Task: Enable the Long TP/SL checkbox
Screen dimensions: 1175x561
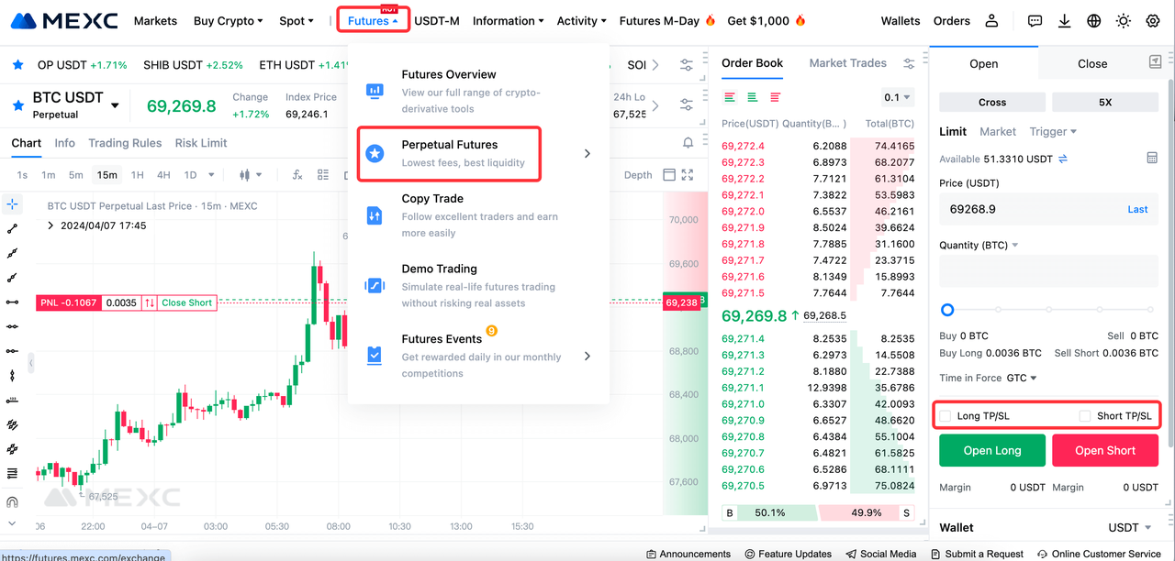Action: (x=946, y=416)
